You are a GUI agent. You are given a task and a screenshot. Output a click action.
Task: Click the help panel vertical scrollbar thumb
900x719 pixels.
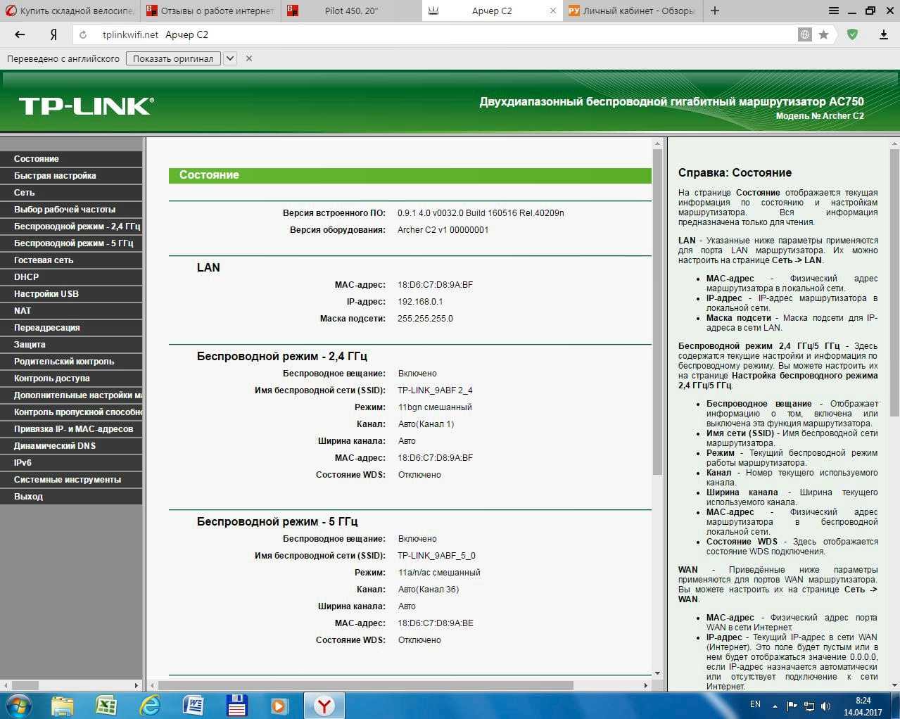pyautogui.click(x=894, y=284)
